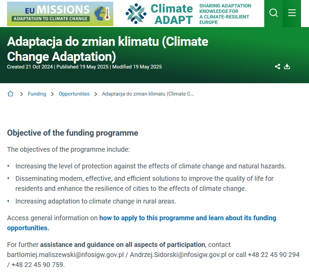Click the EU Missions banner

pyautogui.click(x=60, y=14)
